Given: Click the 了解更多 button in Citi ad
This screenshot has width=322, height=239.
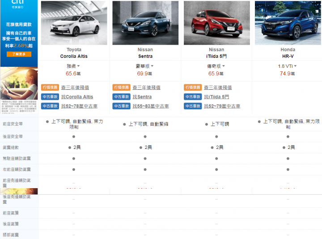Looking at the screenshot, I should point(19,54).
